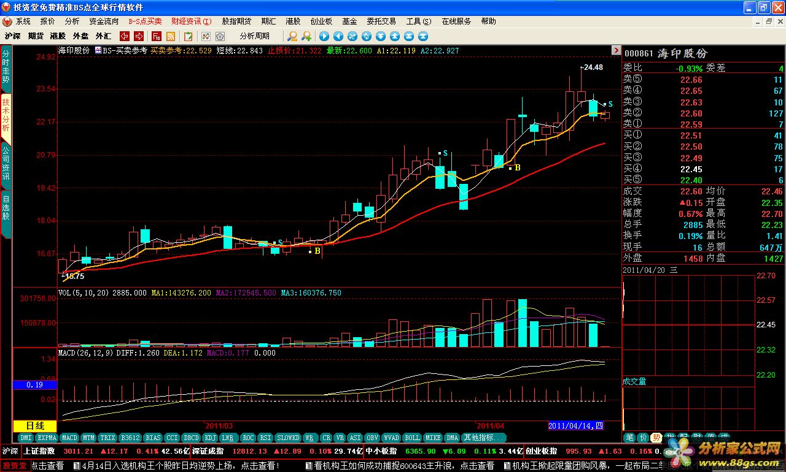
Task: Click the 笔 tick detail icon tab
Action: point(629,437)
